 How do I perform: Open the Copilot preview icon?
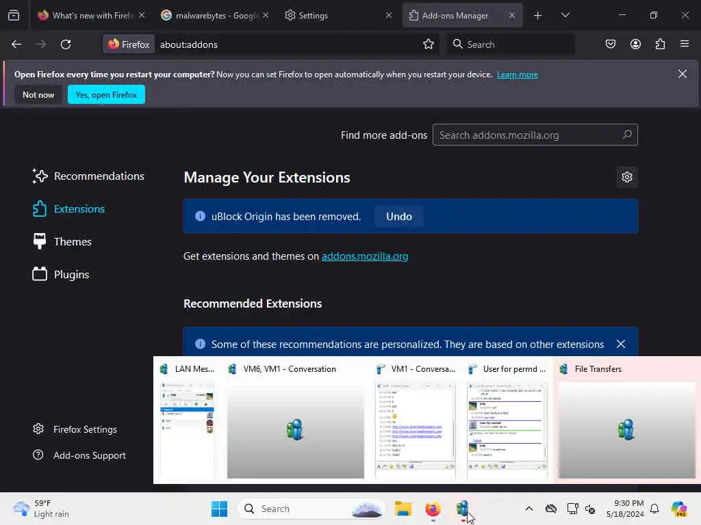[679, 509]
